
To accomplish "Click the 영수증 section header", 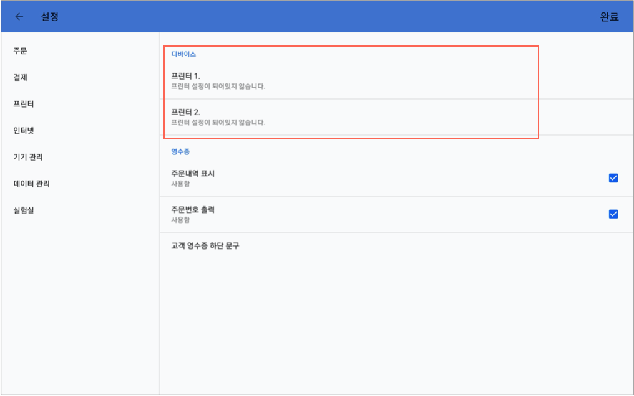I will click(x=180, y=152).
